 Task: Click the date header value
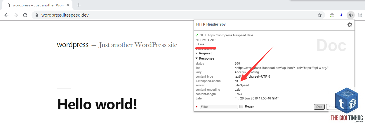tap(257, 98)
